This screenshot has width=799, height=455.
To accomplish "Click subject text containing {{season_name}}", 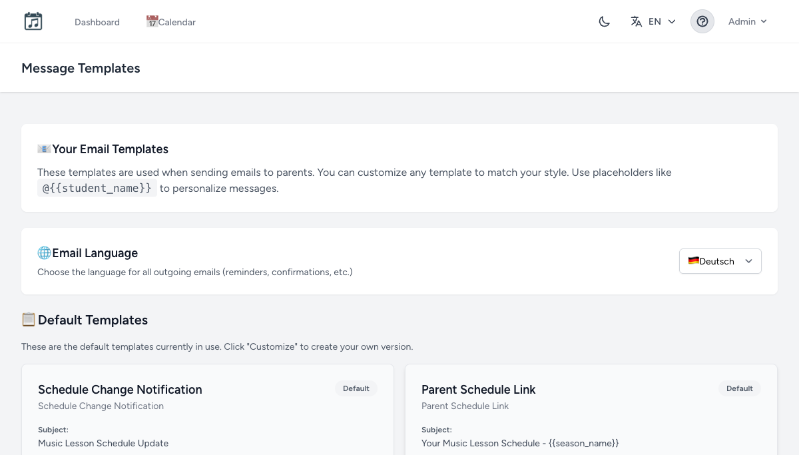I will click(x=520, y=443).
